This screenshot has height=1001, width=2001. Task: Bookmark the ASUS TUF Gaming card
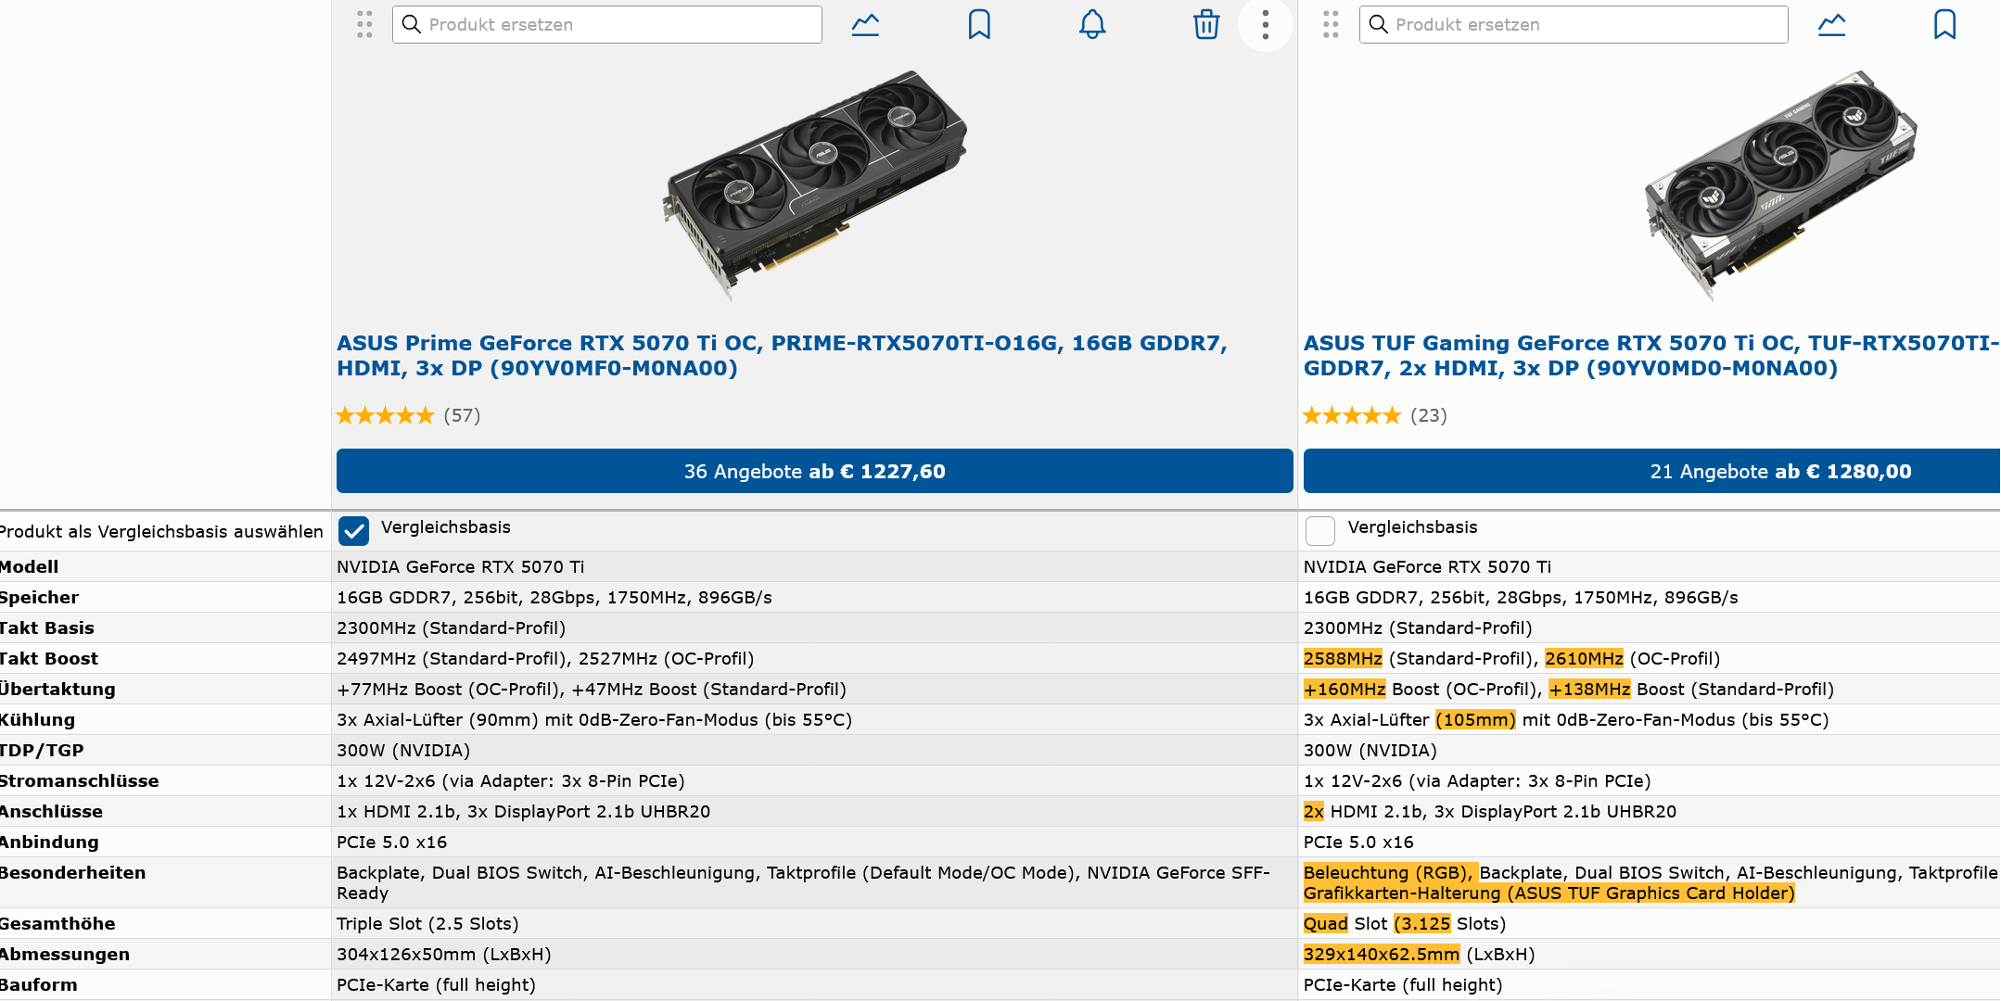tap(1944, 24)
